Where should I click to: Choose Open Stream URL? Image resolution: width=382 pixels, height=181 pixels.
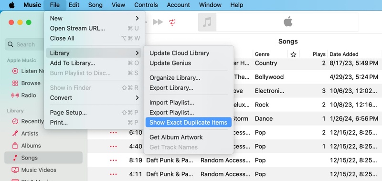click(95, 28)
